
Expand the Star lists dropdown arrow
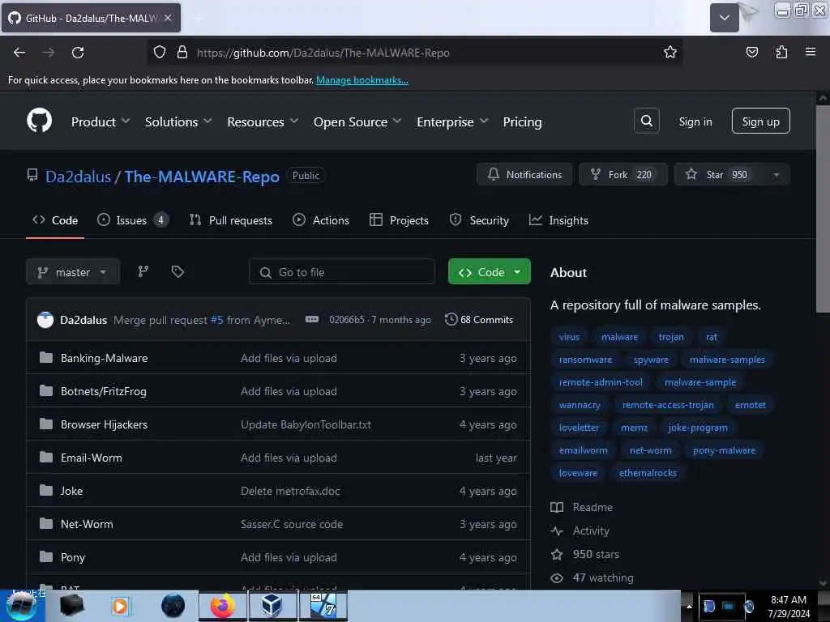tap(776, 175)
